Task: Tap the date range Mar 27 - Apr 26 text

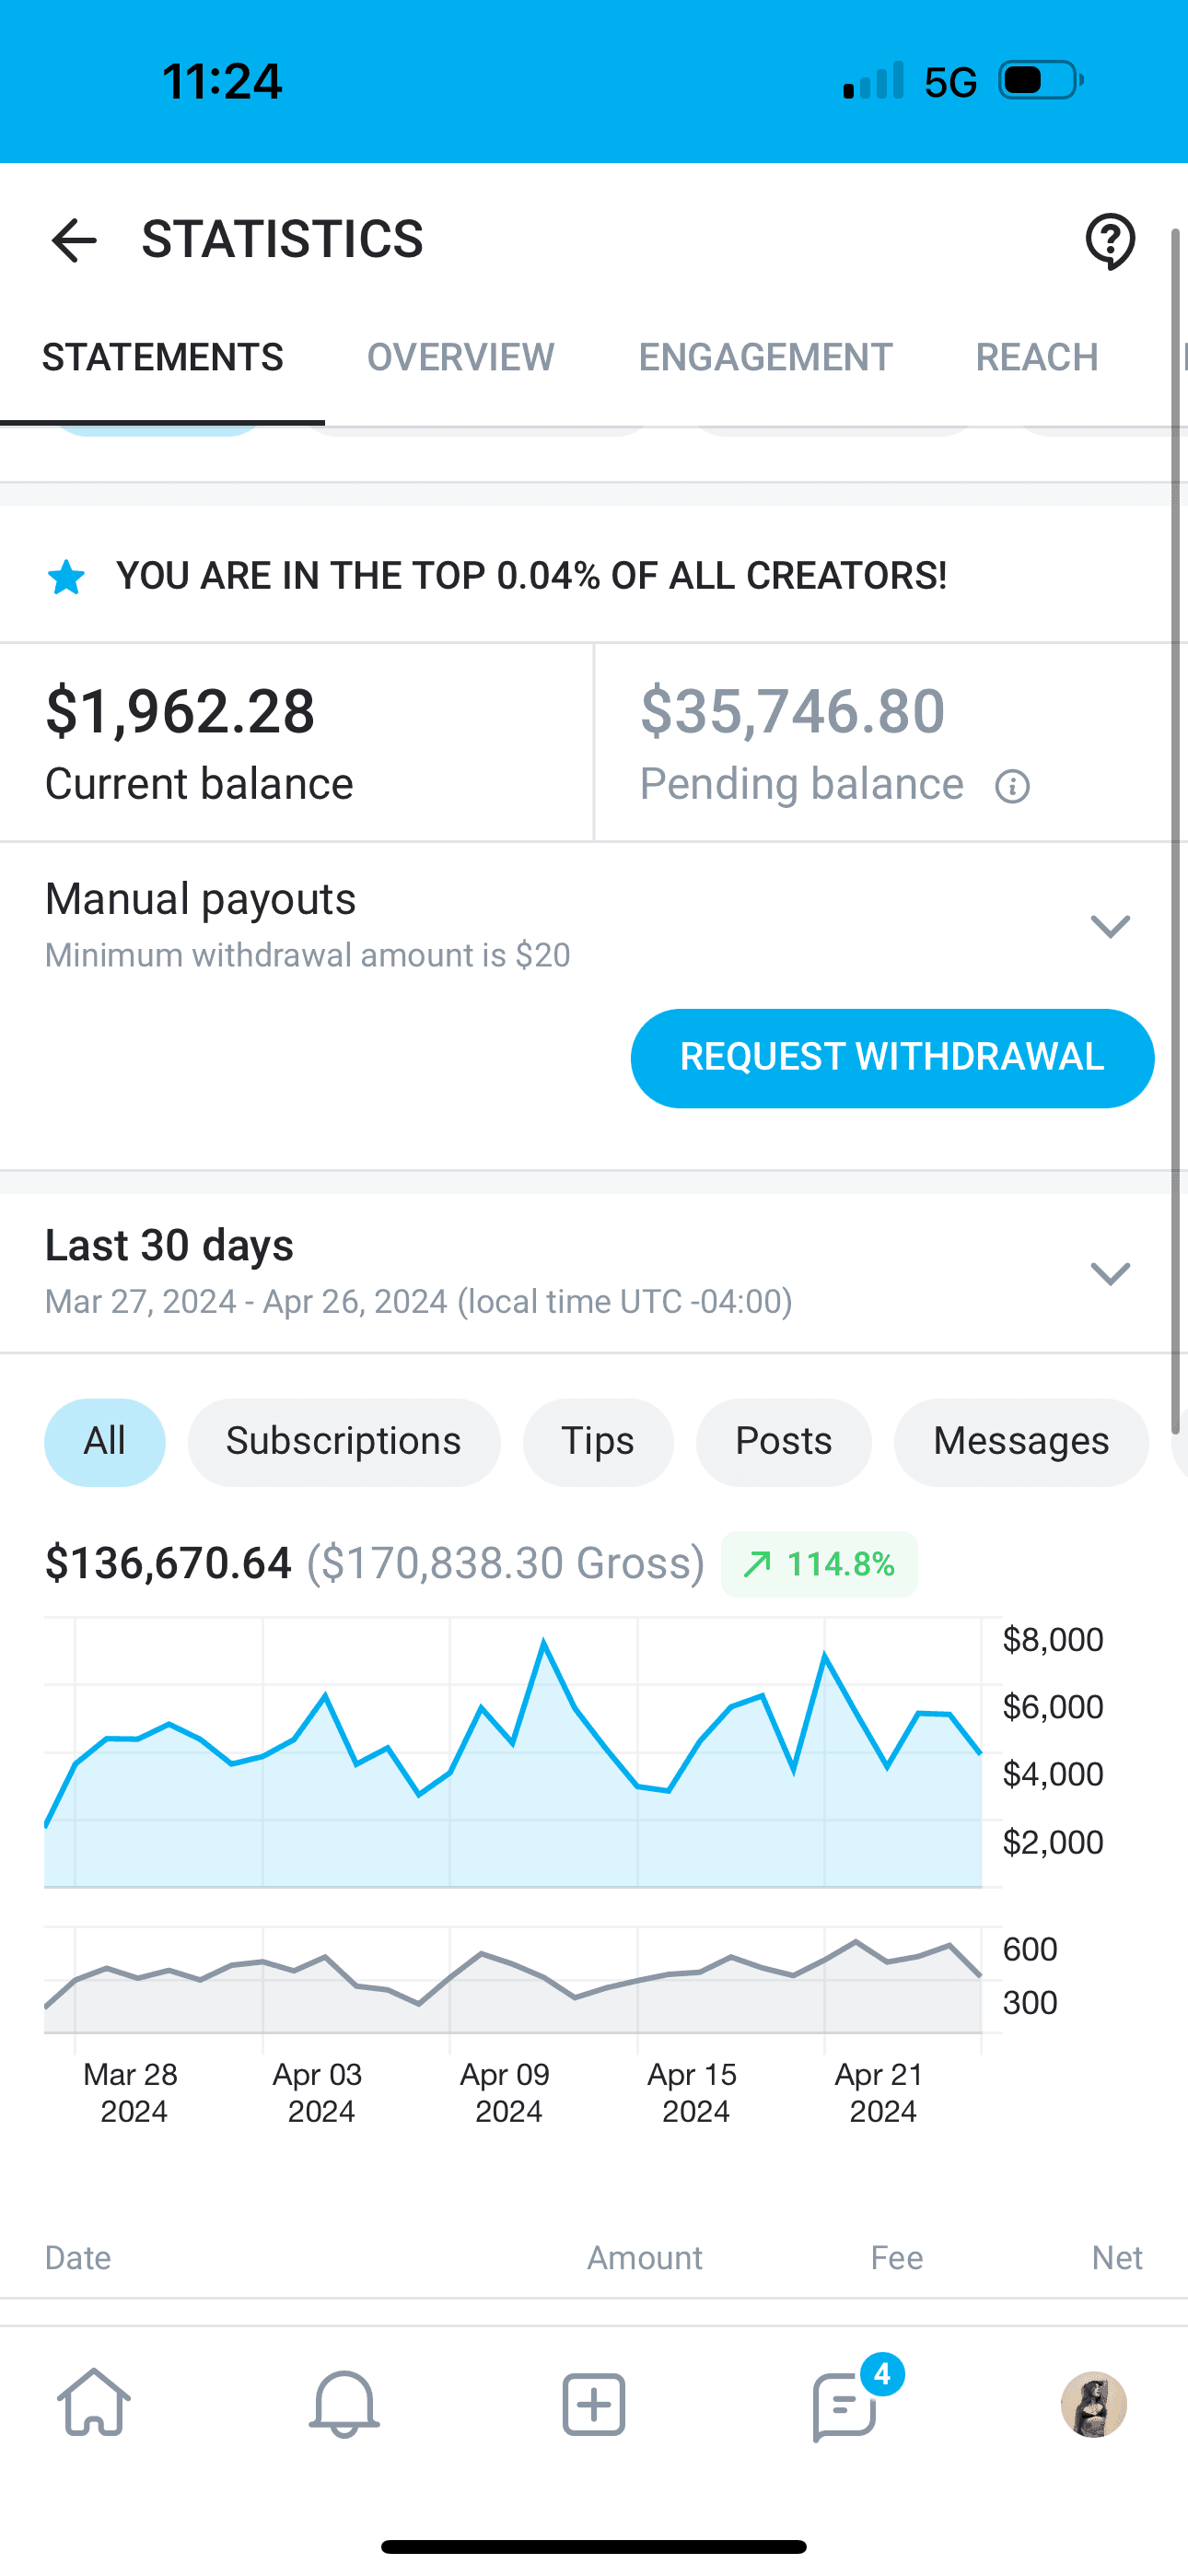Action: point(419,1302)
